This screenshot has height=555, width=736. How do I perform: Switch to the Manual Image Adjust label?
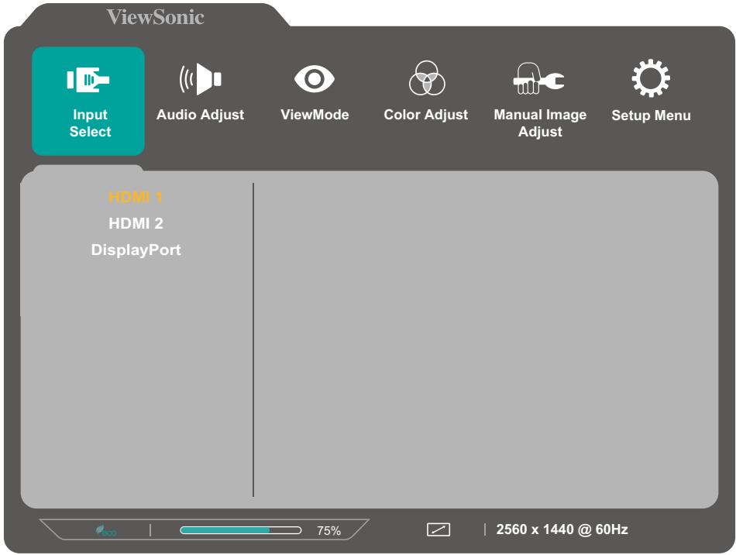click(x=540, y=123)
